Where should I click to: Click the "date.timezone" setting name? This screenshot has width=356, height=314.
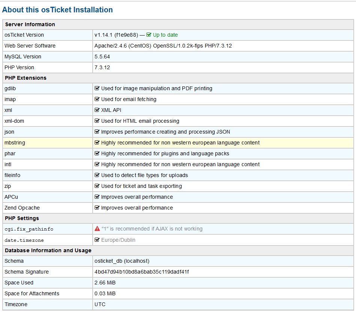[x=24, y=240]
